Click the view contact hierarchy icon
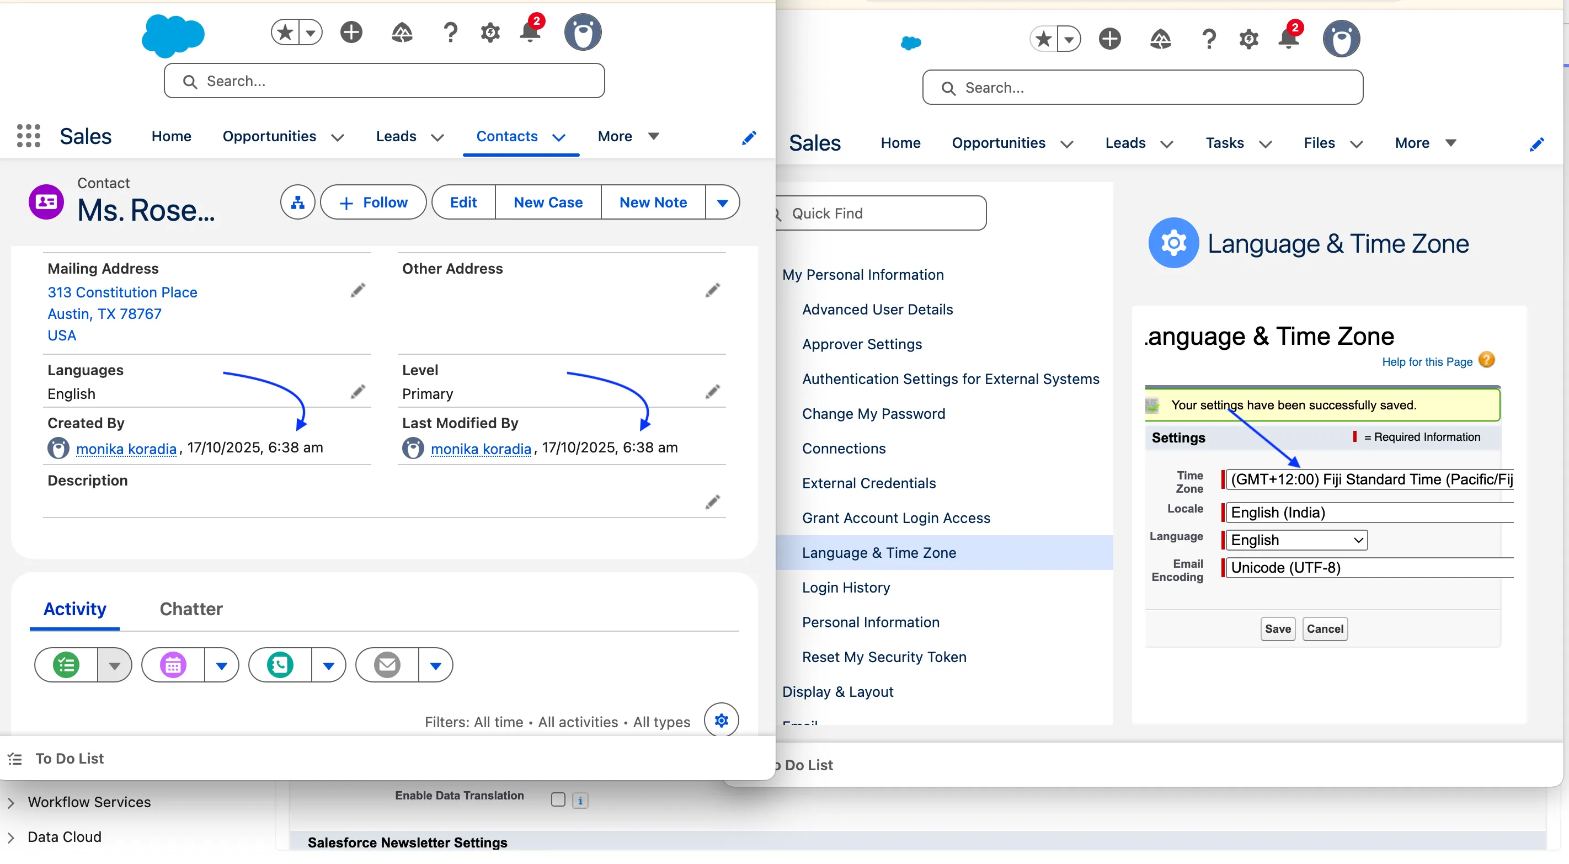1569x864 pixels. coord(297,202)
